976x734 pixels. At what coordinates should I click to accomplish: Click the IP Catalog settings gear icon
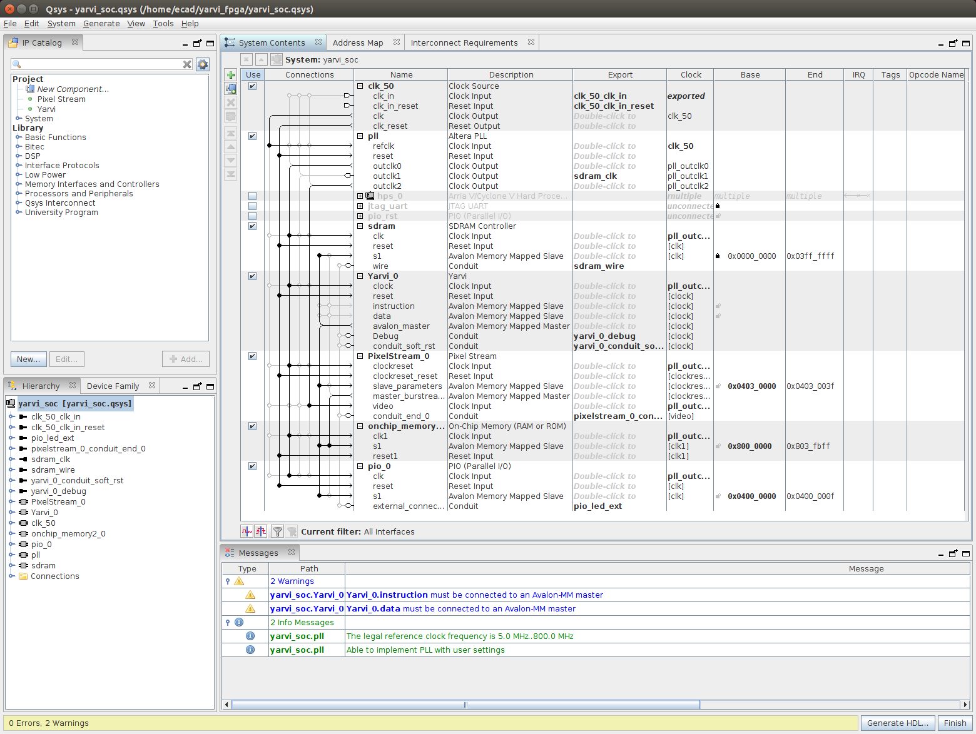pyautogui.click(x=202, y=64)
